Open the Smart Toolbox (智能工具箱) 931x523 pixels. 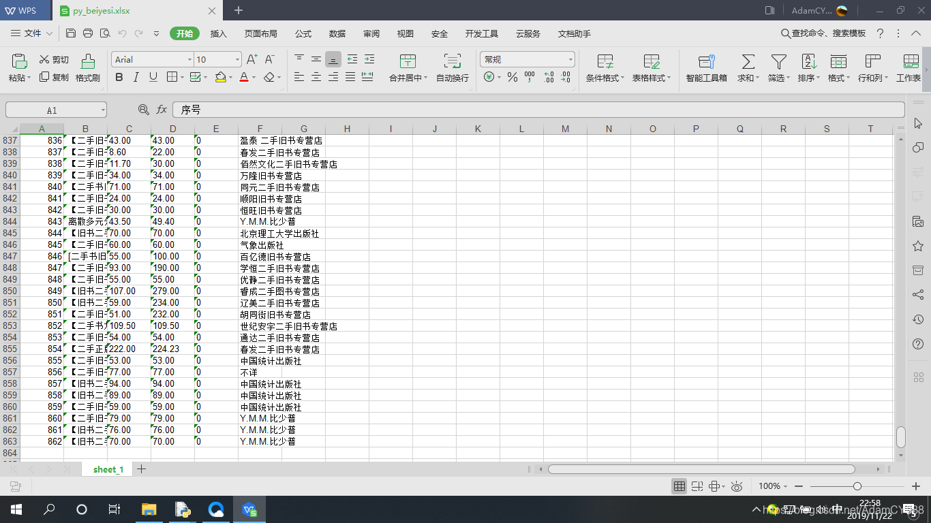tap(707, 69)
